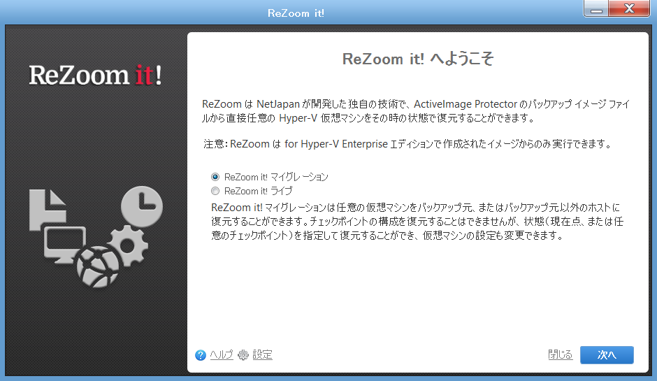Open the ヘルプ link
The image size is (657, 381).
[x=222, y=355]
